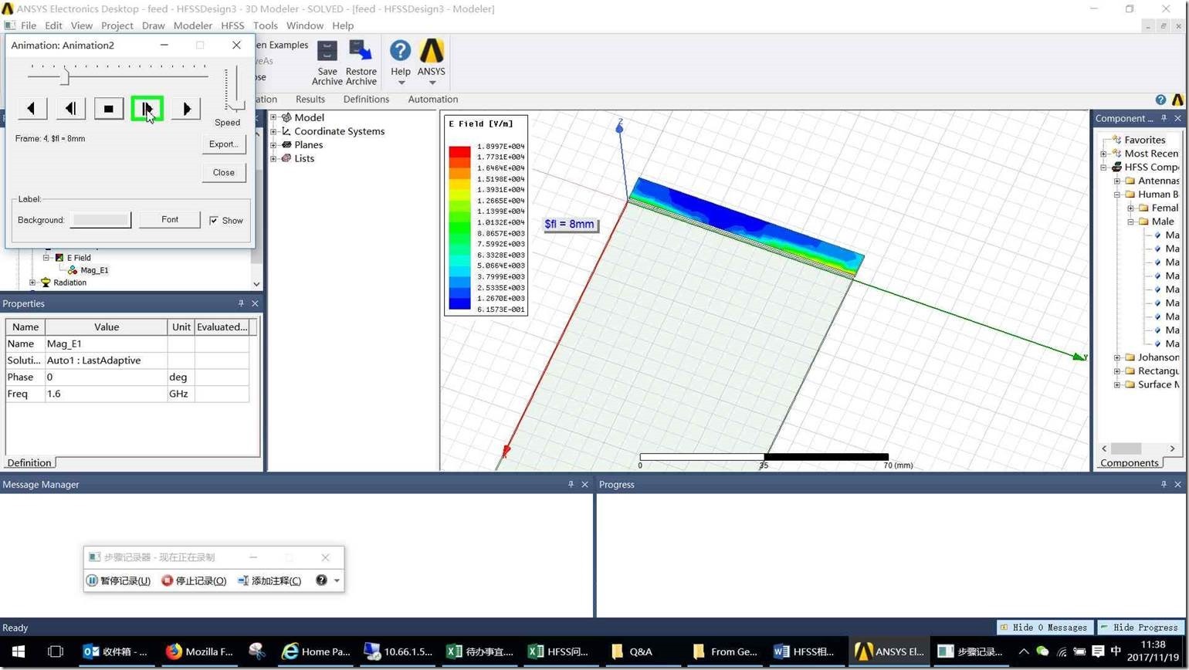This screenshot has height=670, width=1189.
Task: Open the ANSYS dropdown arrow
Action: [432, 83]
